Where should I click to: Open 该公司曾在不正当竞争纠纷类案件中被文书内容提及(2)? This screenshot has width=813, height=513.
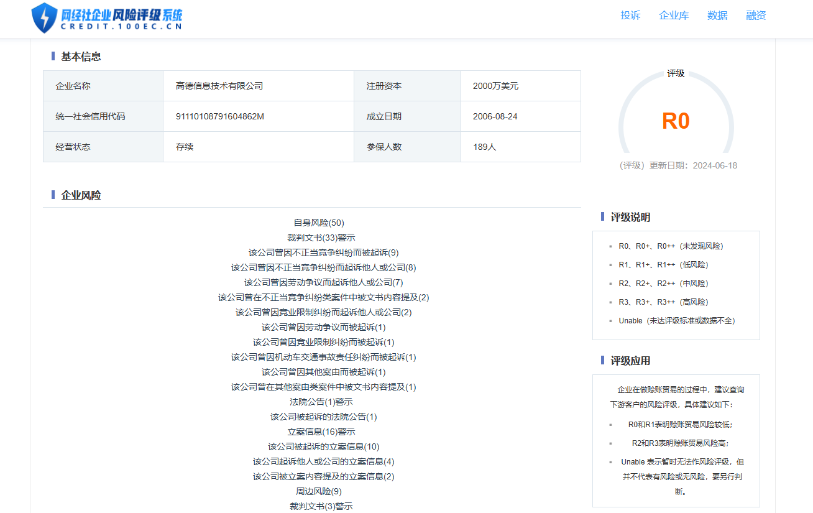pos(324,297)
